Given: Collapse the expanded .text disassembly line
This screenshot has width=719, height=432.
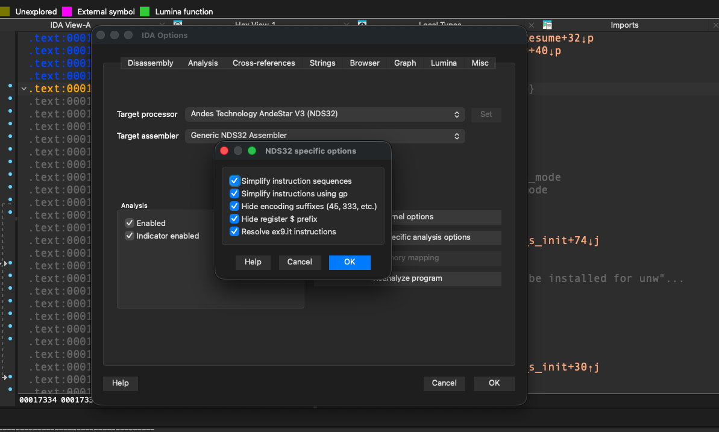Looking at the screenshot, I should tap(24, 88).
